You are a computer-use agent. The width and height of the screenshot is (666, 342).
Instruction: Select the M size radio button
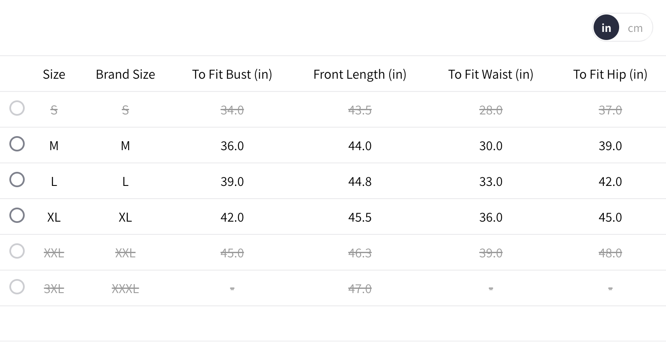coord(17,144)
